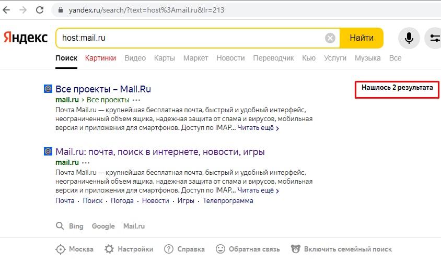Click the Справка question mark icon
Screen dimensions: 441x263
[x=168, y=249]
